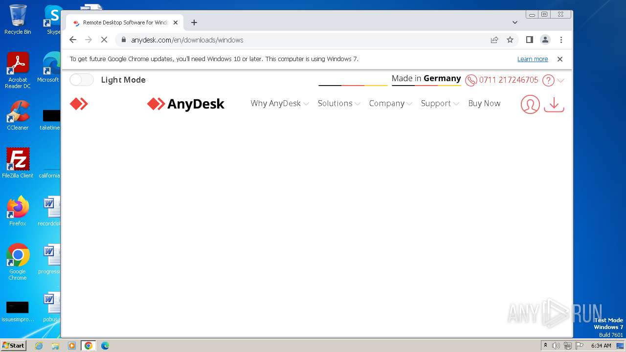Open the help question mark icon

coord(548,80)
